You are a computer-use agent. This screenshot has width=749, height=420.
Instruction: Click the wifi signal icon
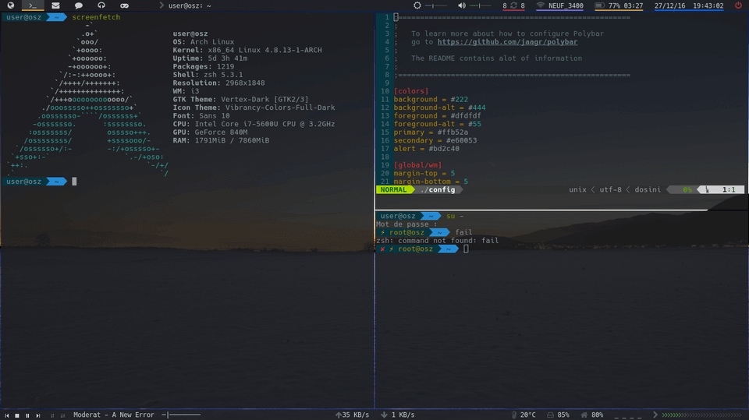[540, 5]
